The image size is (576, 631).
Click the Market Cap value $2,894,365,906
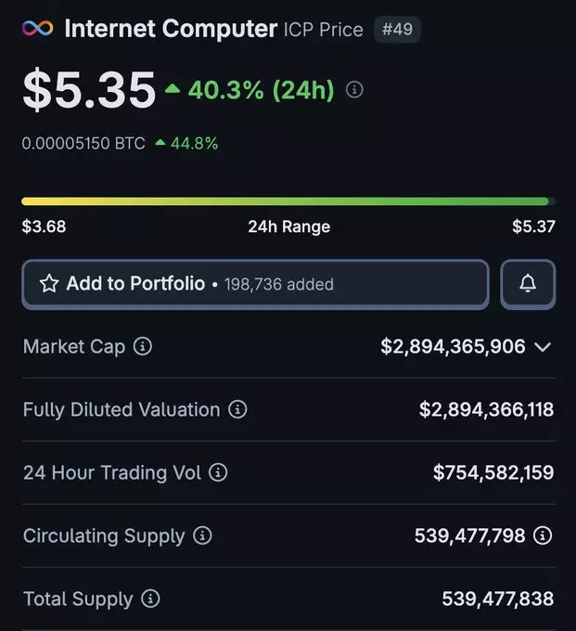click(x=453, y=347)
